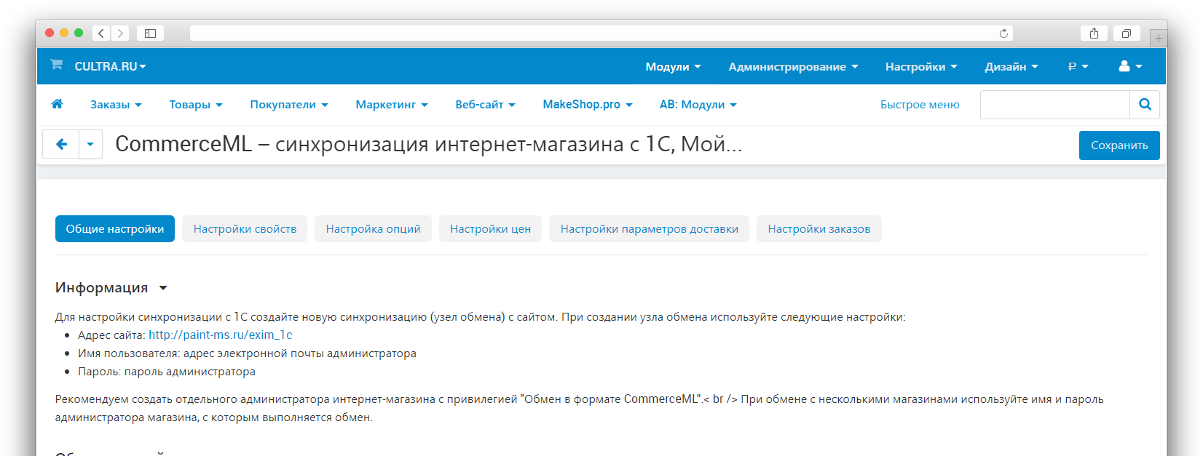Click the shopping cart icon beside CULTRA.RU
The image size is (1203, 456).
56,65
